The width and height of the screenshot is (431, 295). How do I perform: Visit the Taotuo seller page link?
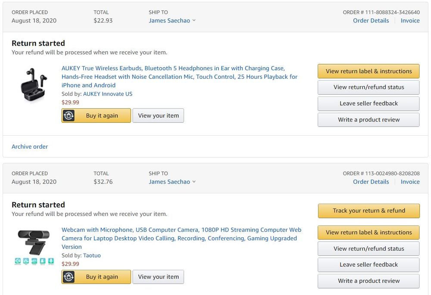[x=92, y=255]
